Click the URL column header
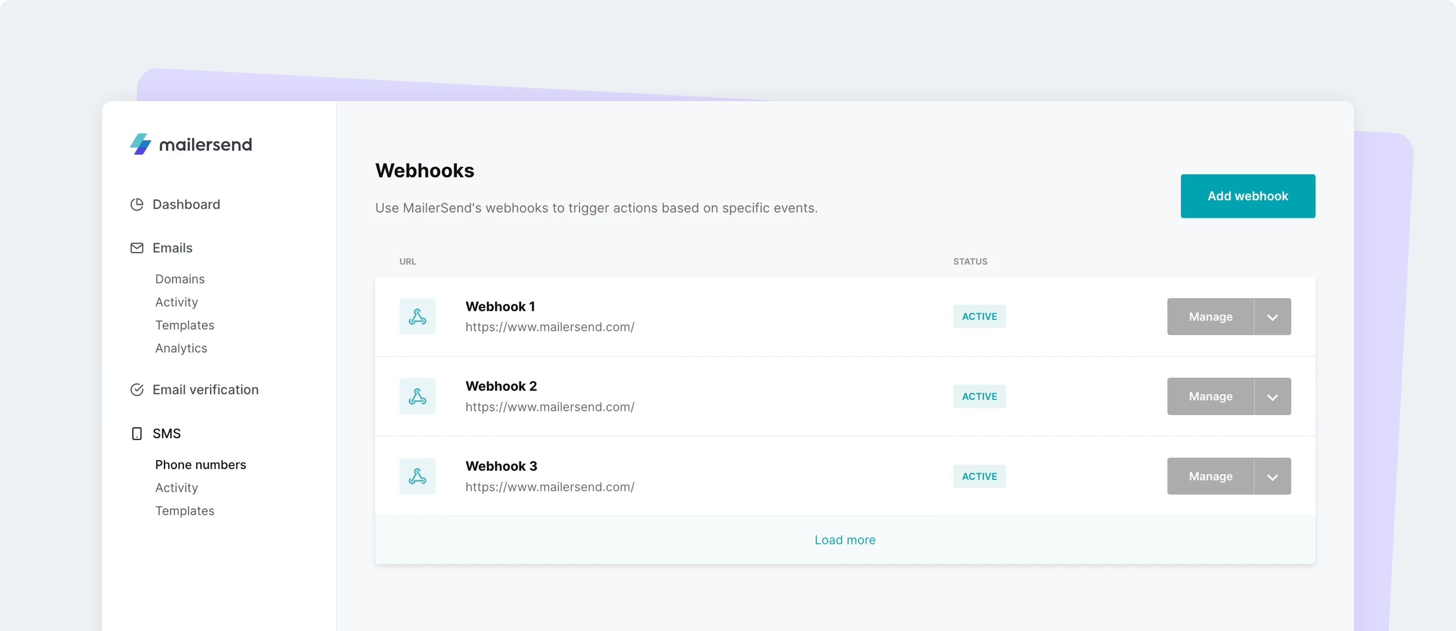 tap(407, 261)
